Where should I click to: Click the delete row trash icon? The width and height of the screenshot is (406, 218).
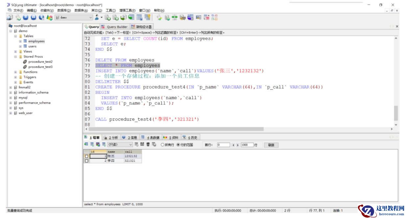point(148,145)
